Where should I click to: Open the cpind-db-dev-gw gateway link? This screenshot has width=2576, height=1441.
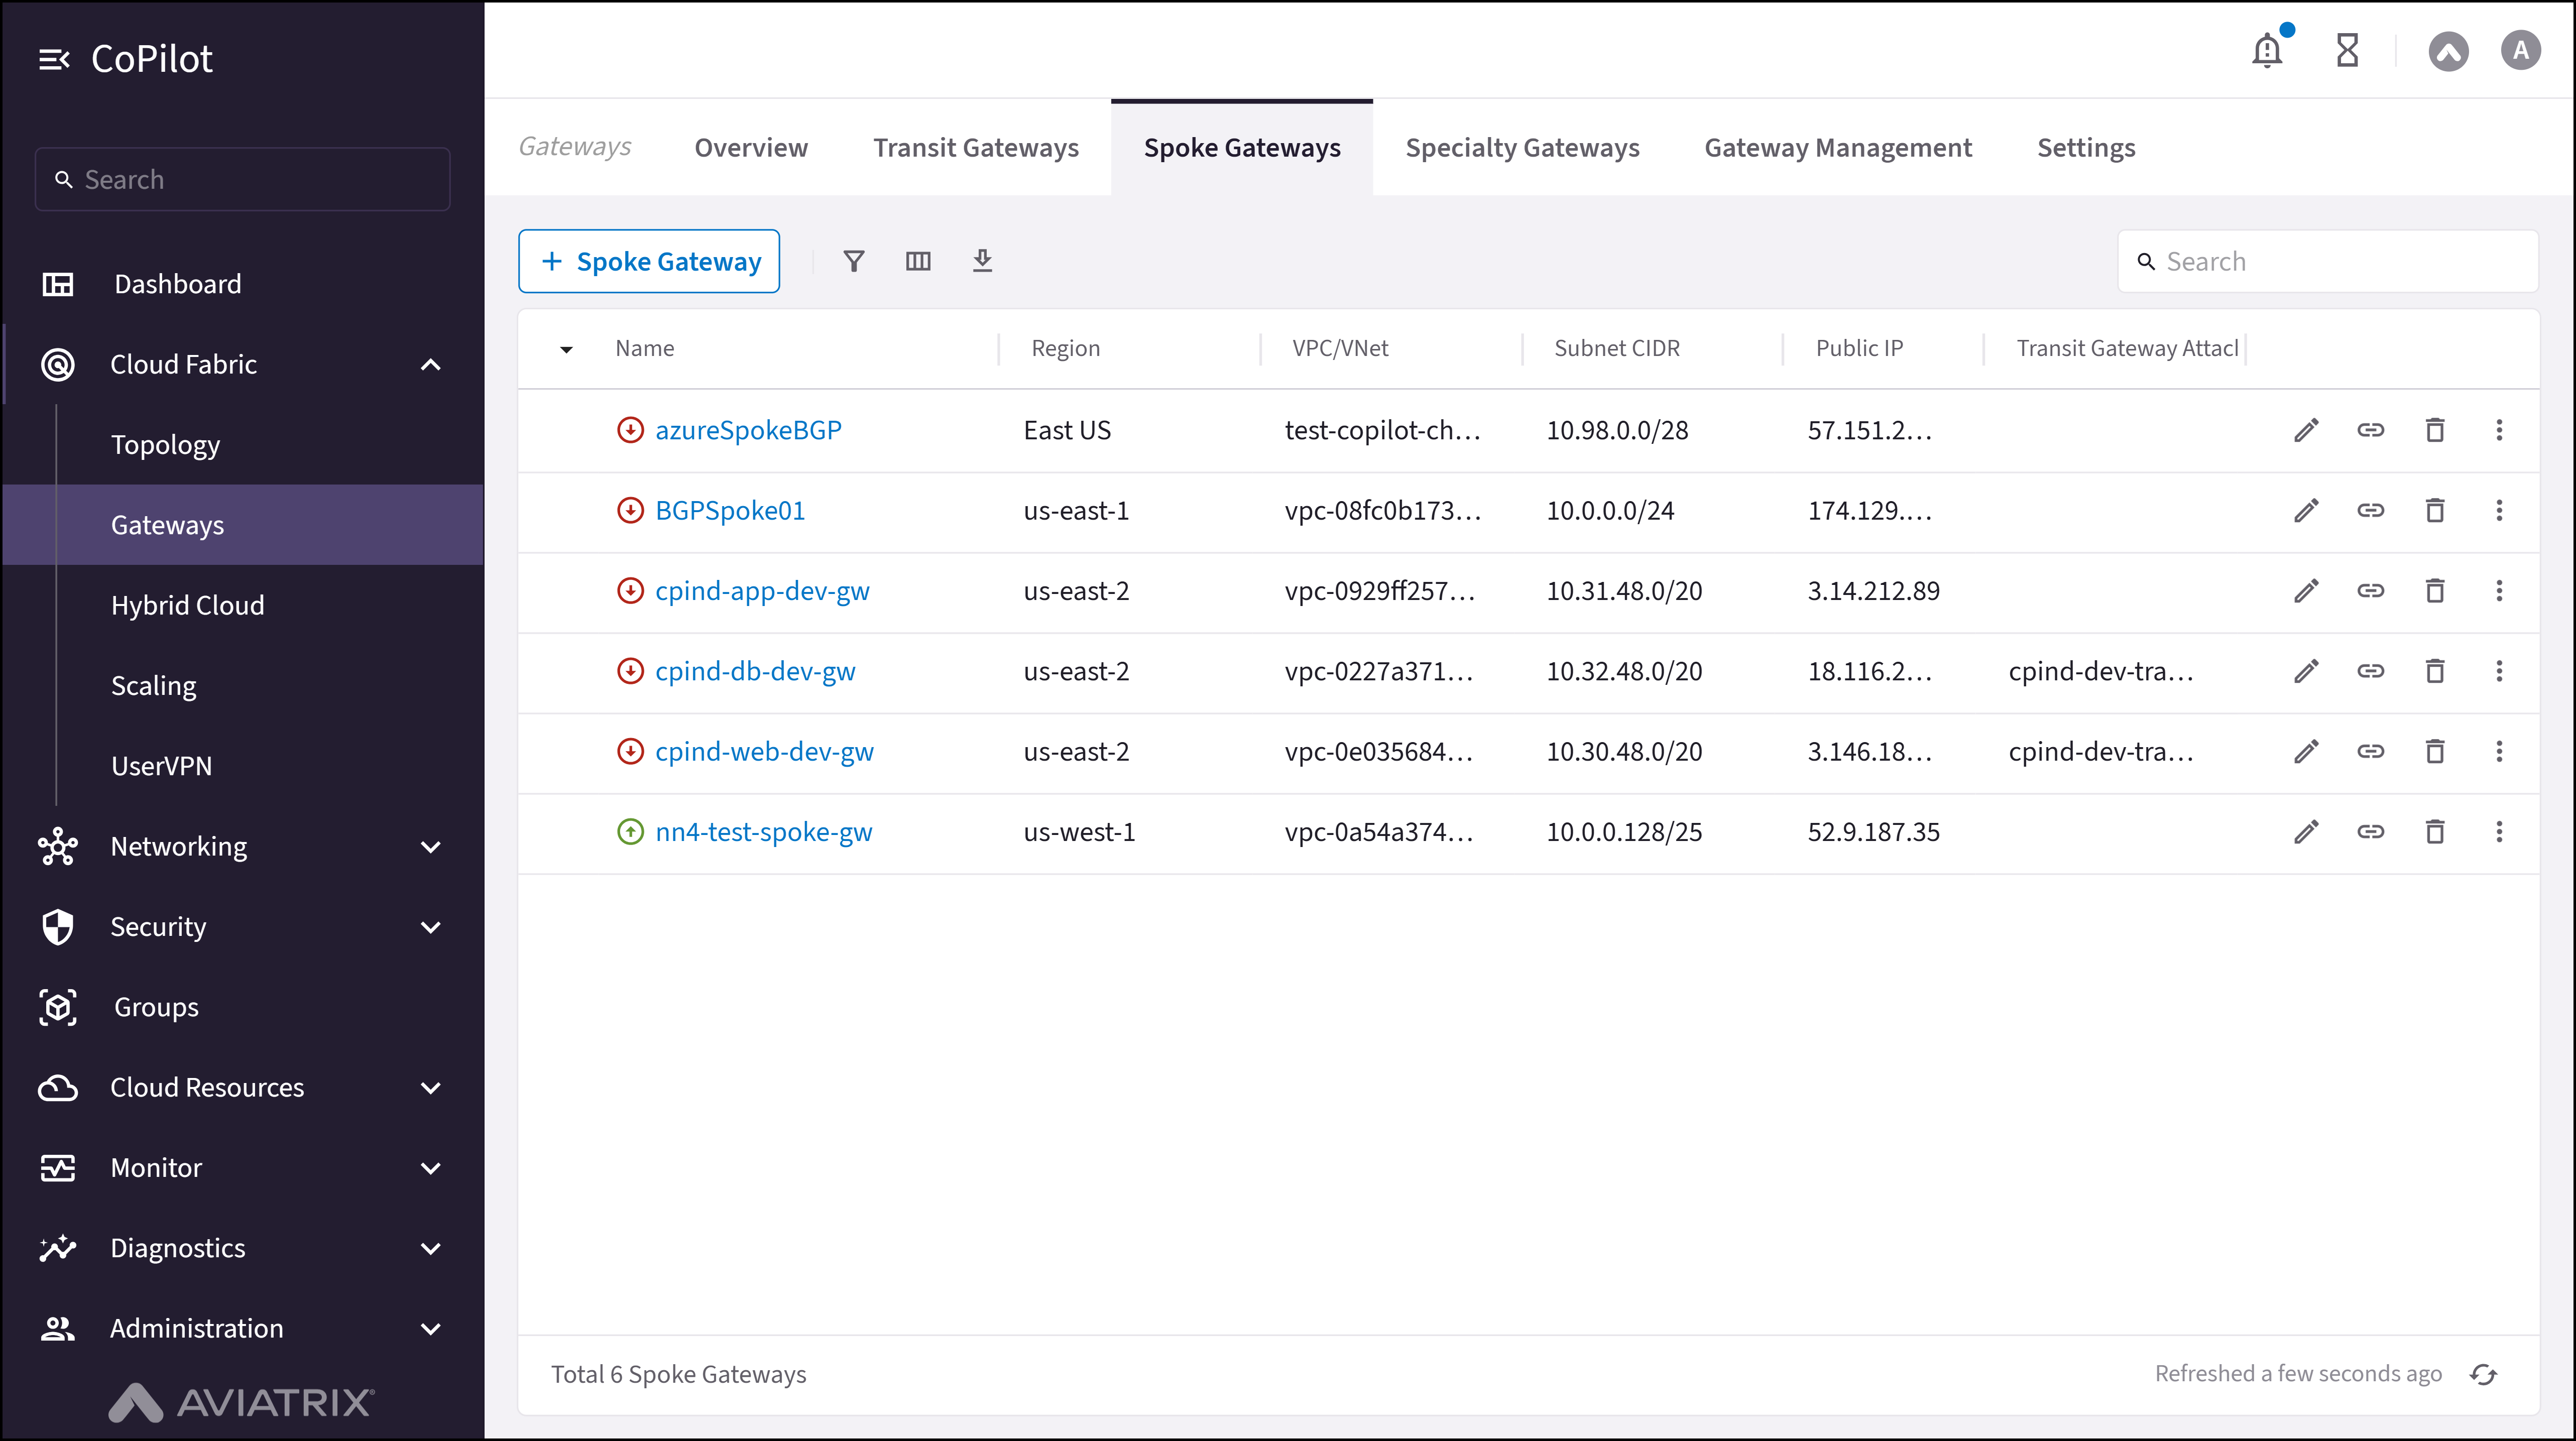click(x=755, y=671)
